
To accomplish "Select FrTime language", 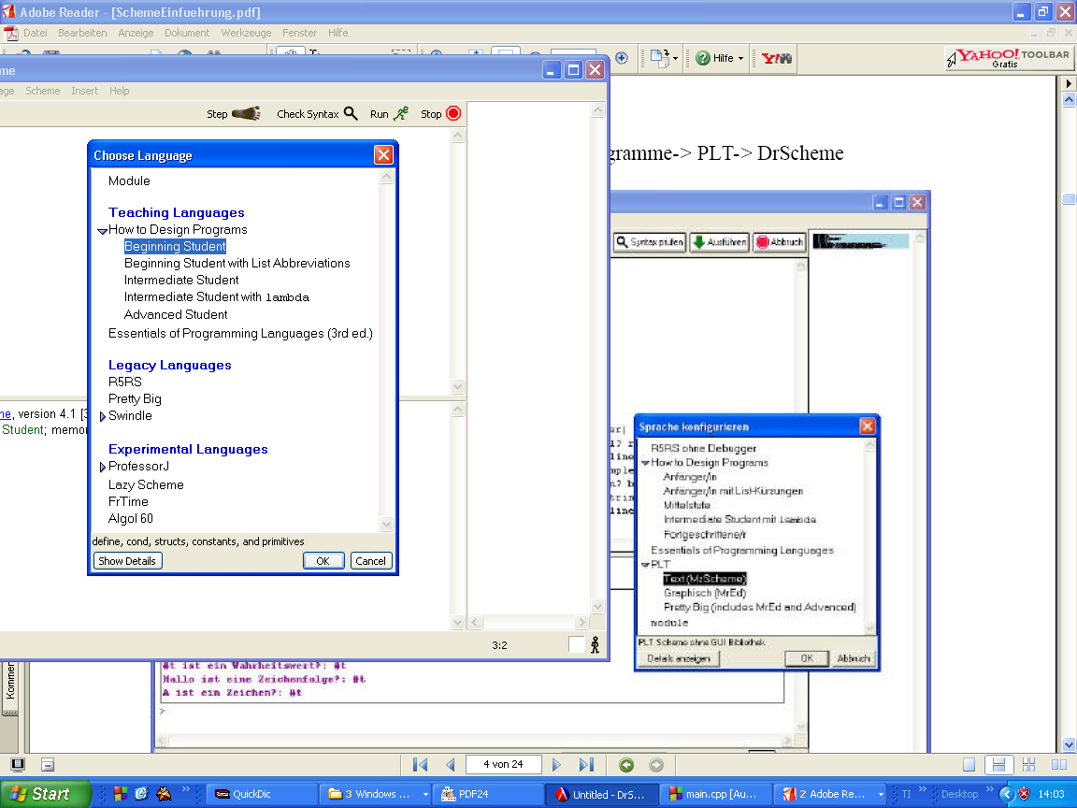I will click(128, 501).
